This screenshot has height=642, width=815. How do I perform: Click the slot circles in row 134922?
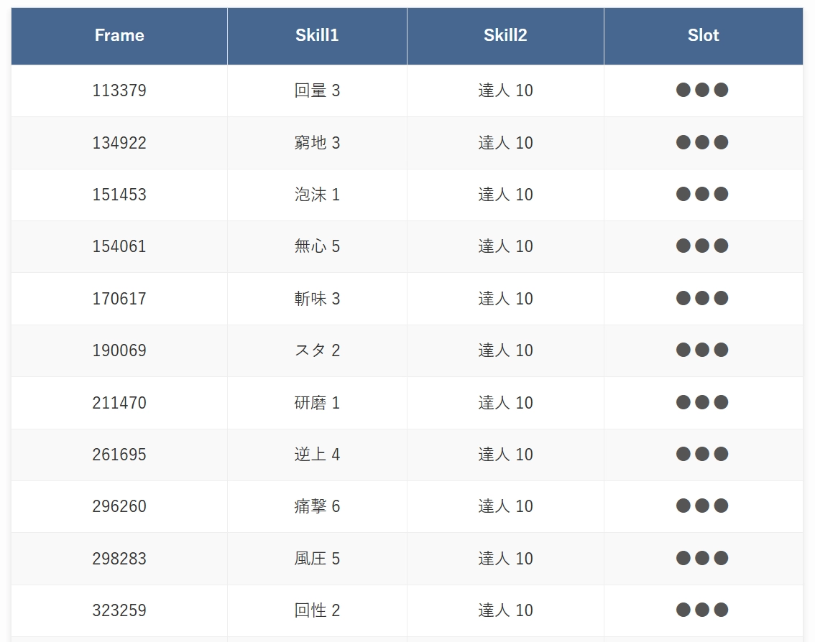coord(702,142)
